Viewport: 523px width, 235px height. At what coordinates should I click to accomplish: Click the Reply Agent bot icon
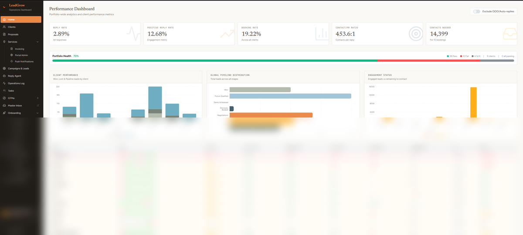4,76
